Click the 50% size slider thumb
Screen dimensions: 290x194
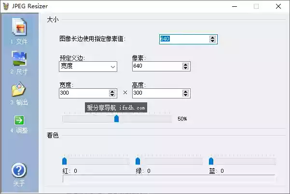116,119
